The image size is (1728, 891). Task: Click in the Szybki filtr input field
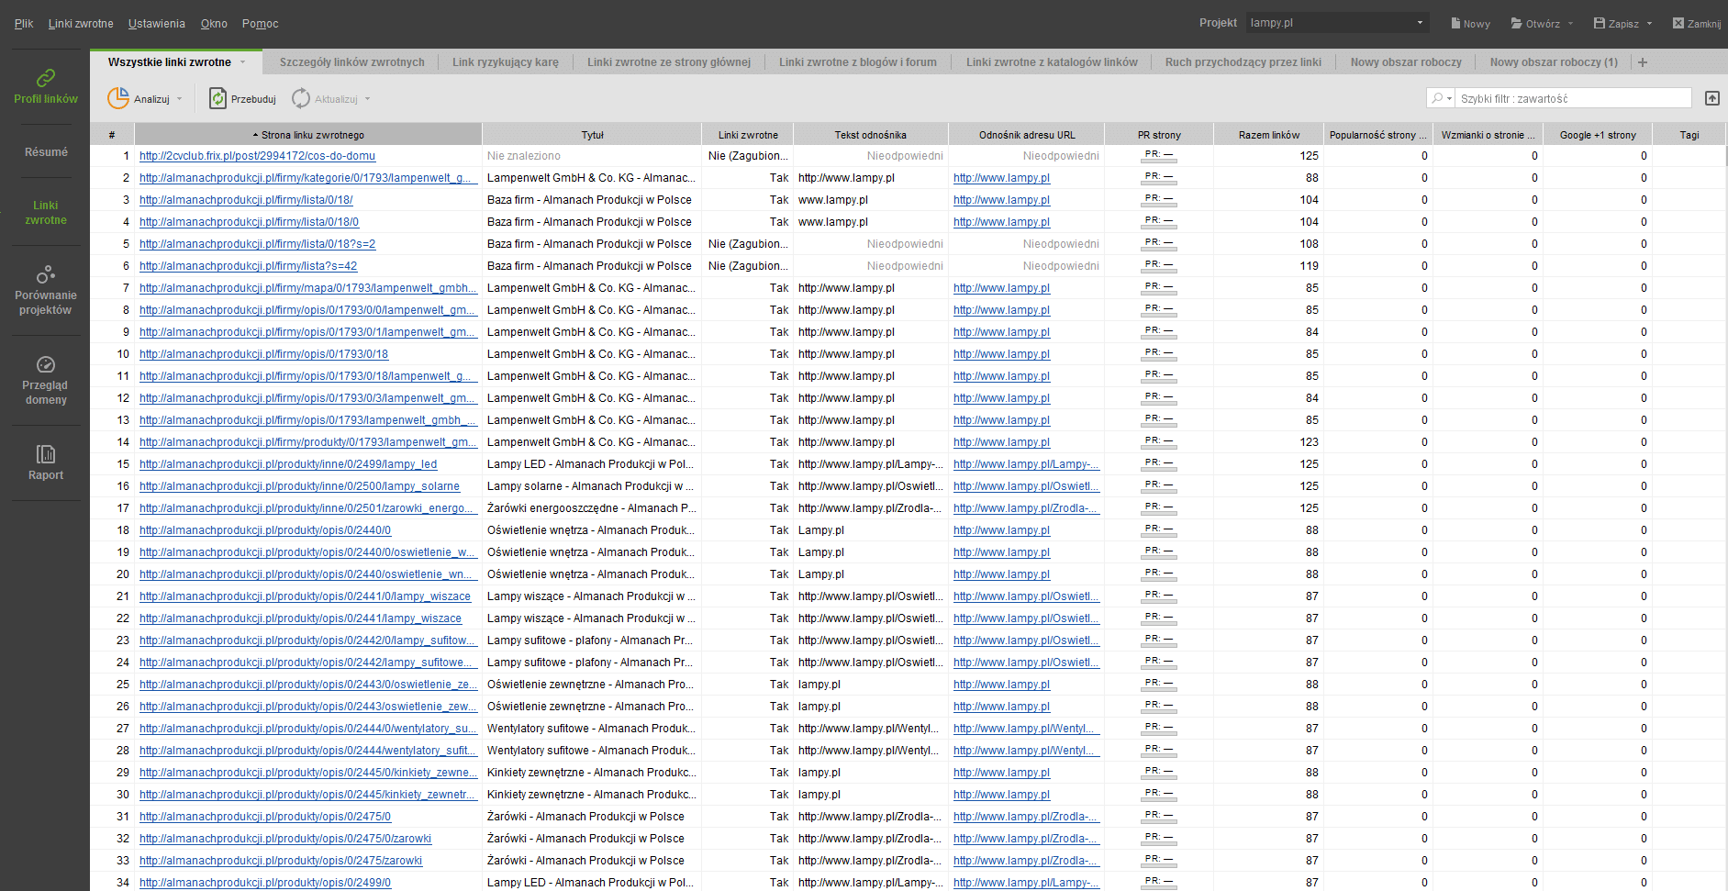point(1573,98)
